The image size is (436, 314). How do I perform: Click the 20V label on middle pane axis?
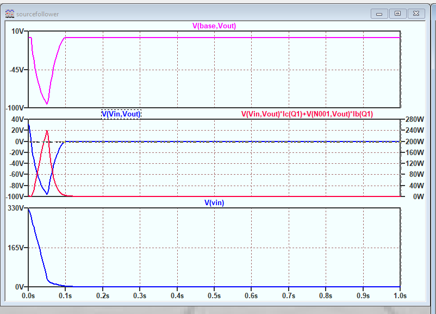pos(17,130)
